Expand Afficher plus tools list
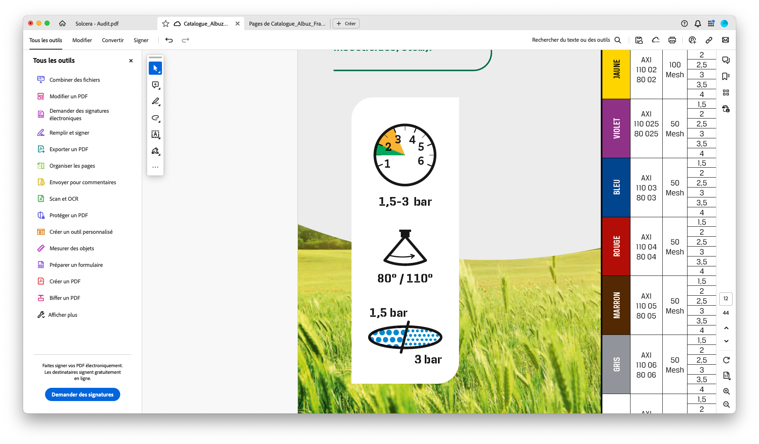Viewport: 759px width, 444px height. [63, 315]
